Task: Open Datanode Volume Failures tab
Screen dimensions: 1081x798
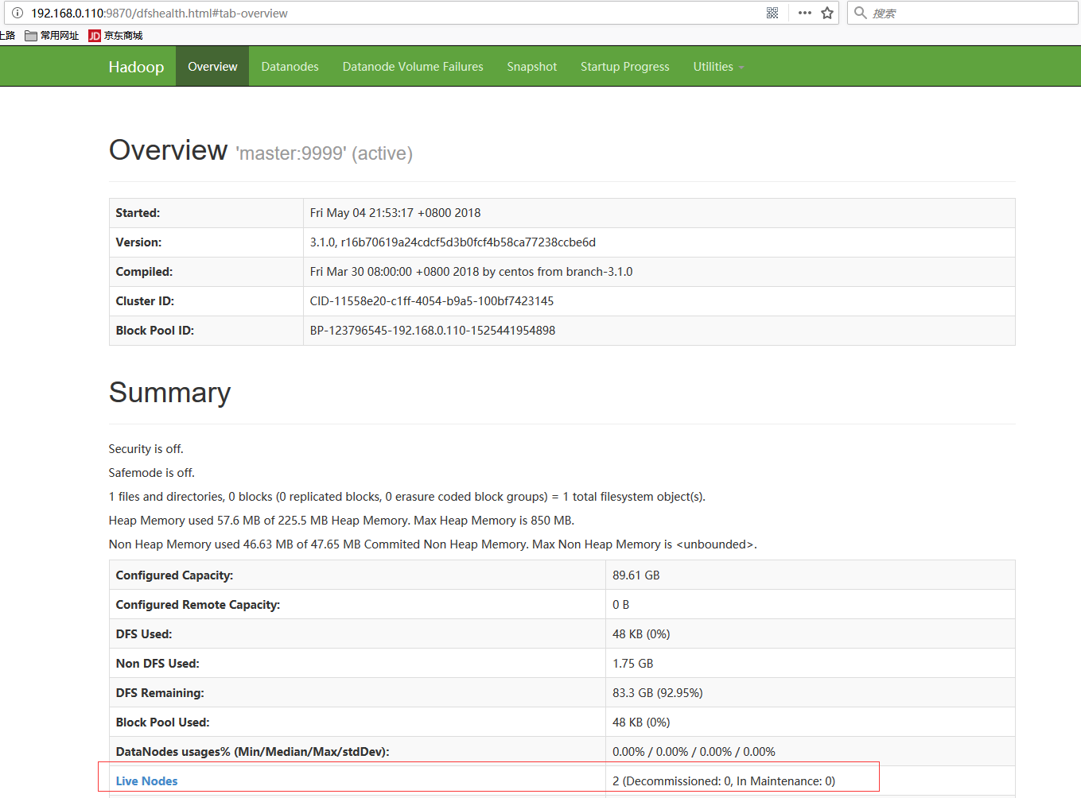Action: [x=413, y=67]
